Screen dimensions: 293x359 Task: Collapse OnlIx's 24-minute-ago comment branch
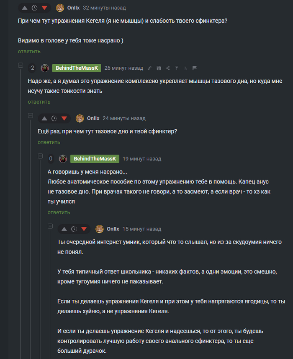30,115
